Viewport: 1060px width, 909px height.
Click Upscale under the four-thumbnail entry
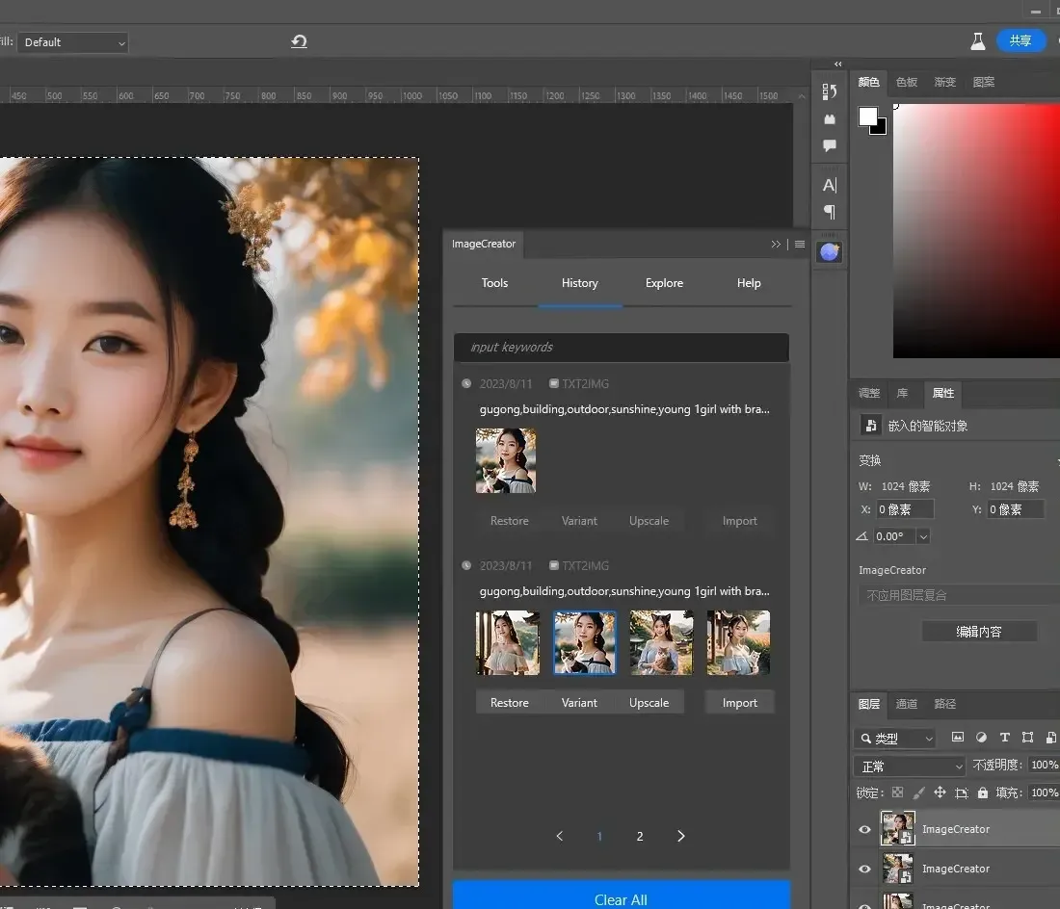(649, 702)
